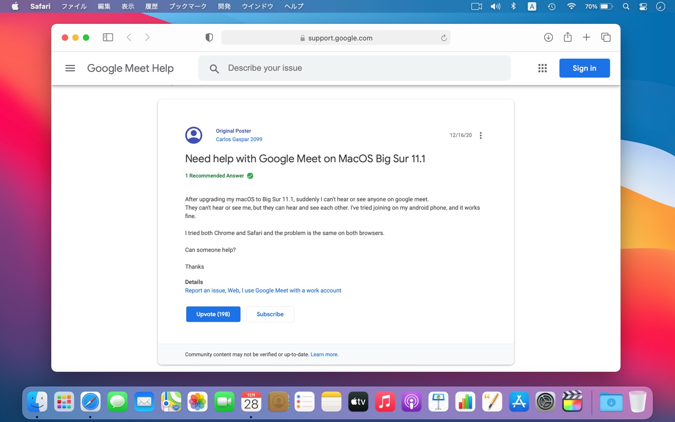This screenshot has height=422, width=675.
Task: Open Calendar showing 28 in Dock
Action: click(251, 402)
